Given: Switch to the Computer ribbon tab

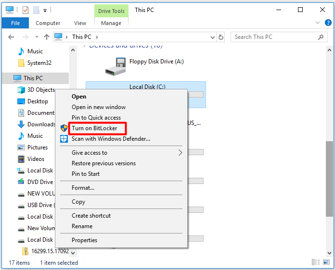Looking at the screenshot, I should click(x=48, y=23).
